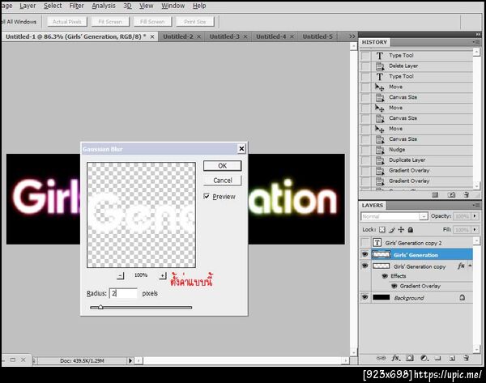The width and height of the screenshot is (486, 383).
Task: Confirm Gaussian Blur with OK
Action: [x=222, y=165]
